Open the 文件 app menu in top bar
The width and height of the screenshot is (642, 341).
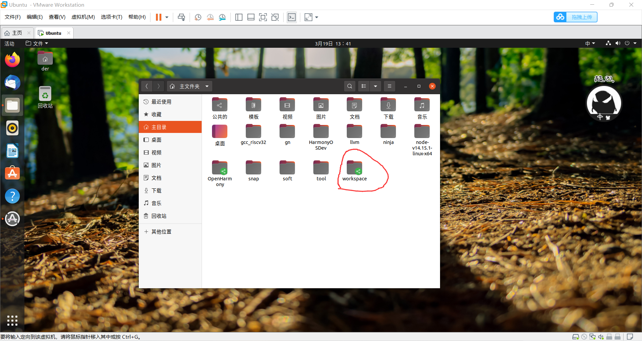(37, 43)
